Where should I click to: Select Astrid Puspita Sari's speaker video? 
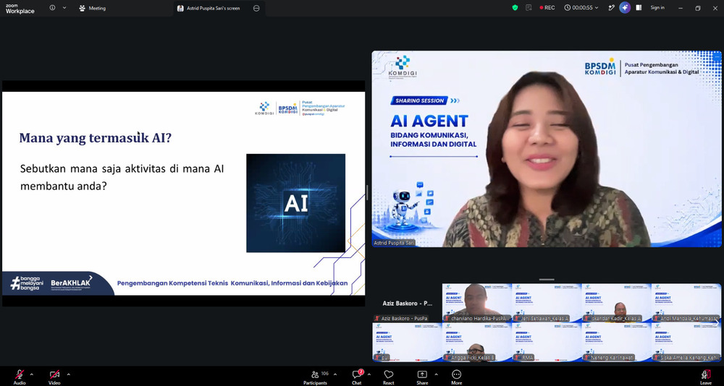coord(546,149)
